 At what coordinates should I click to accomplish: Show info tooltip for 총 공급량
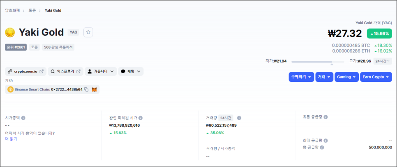click(322, 147)
